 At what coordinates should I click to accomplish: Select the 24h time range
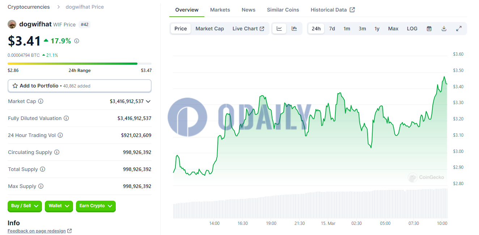tap(316, 29)
